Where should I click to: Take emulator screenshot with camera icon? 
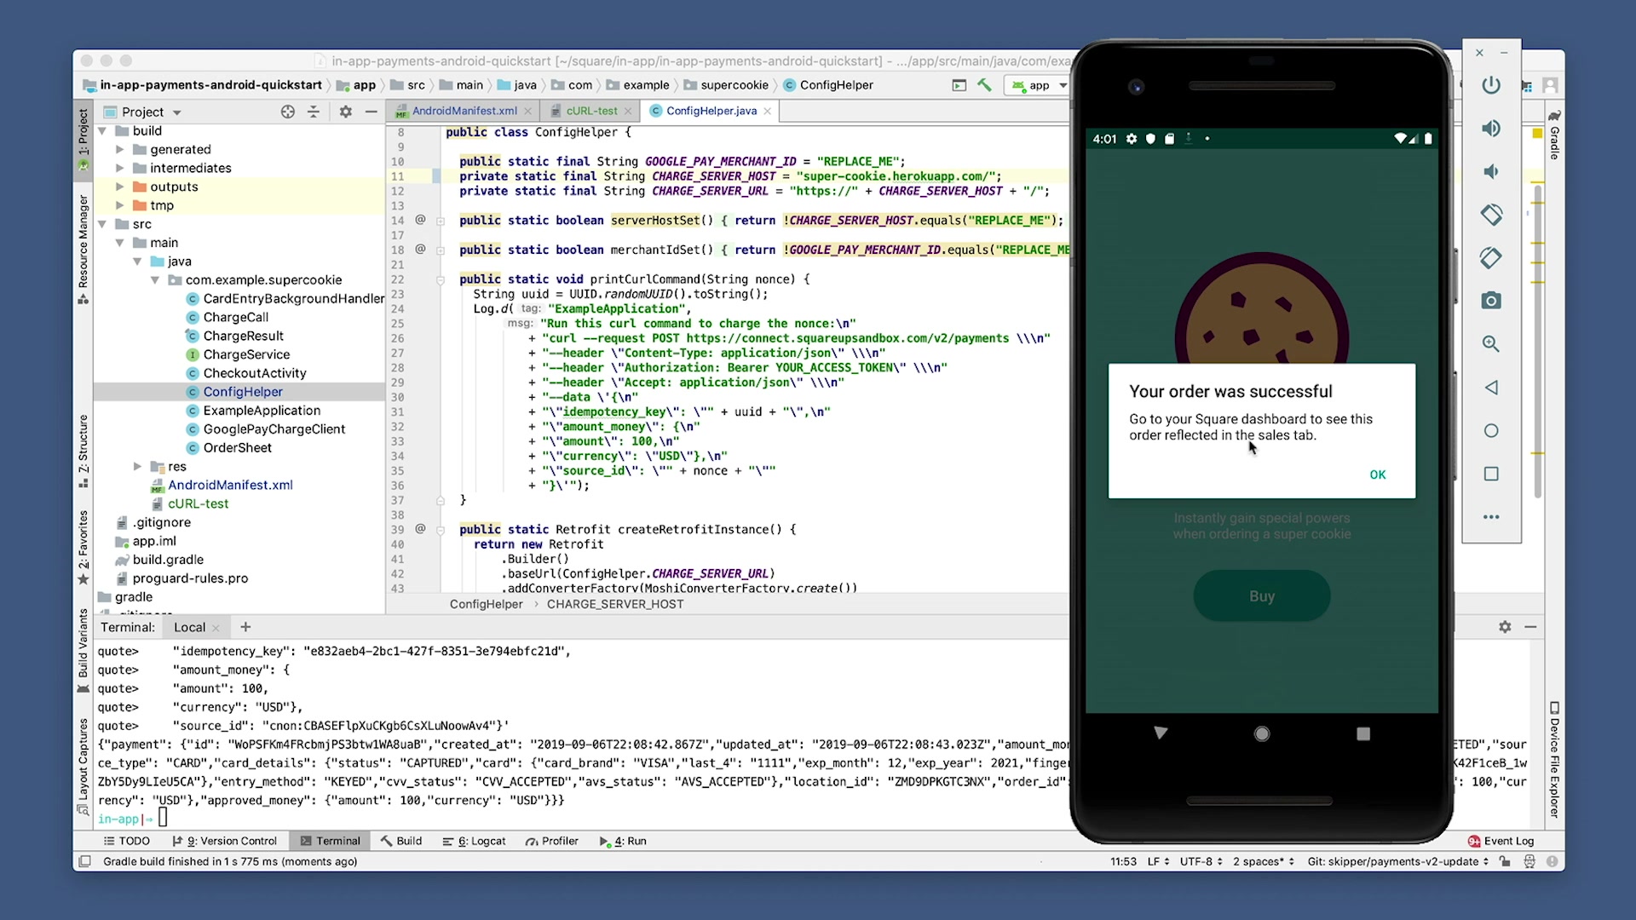1490,301
